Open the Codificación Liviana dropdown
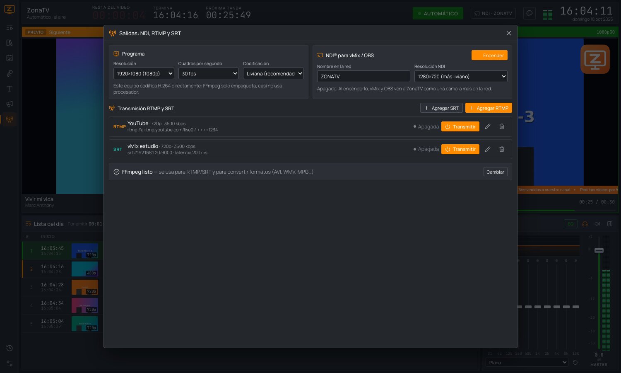 point(273,73)
